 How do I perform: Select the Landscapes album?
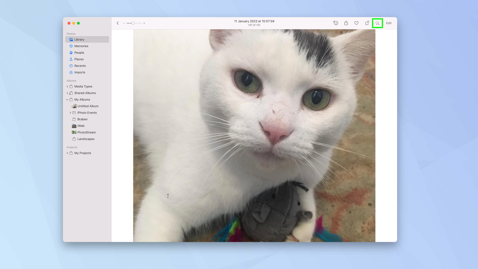pos(86,139)
